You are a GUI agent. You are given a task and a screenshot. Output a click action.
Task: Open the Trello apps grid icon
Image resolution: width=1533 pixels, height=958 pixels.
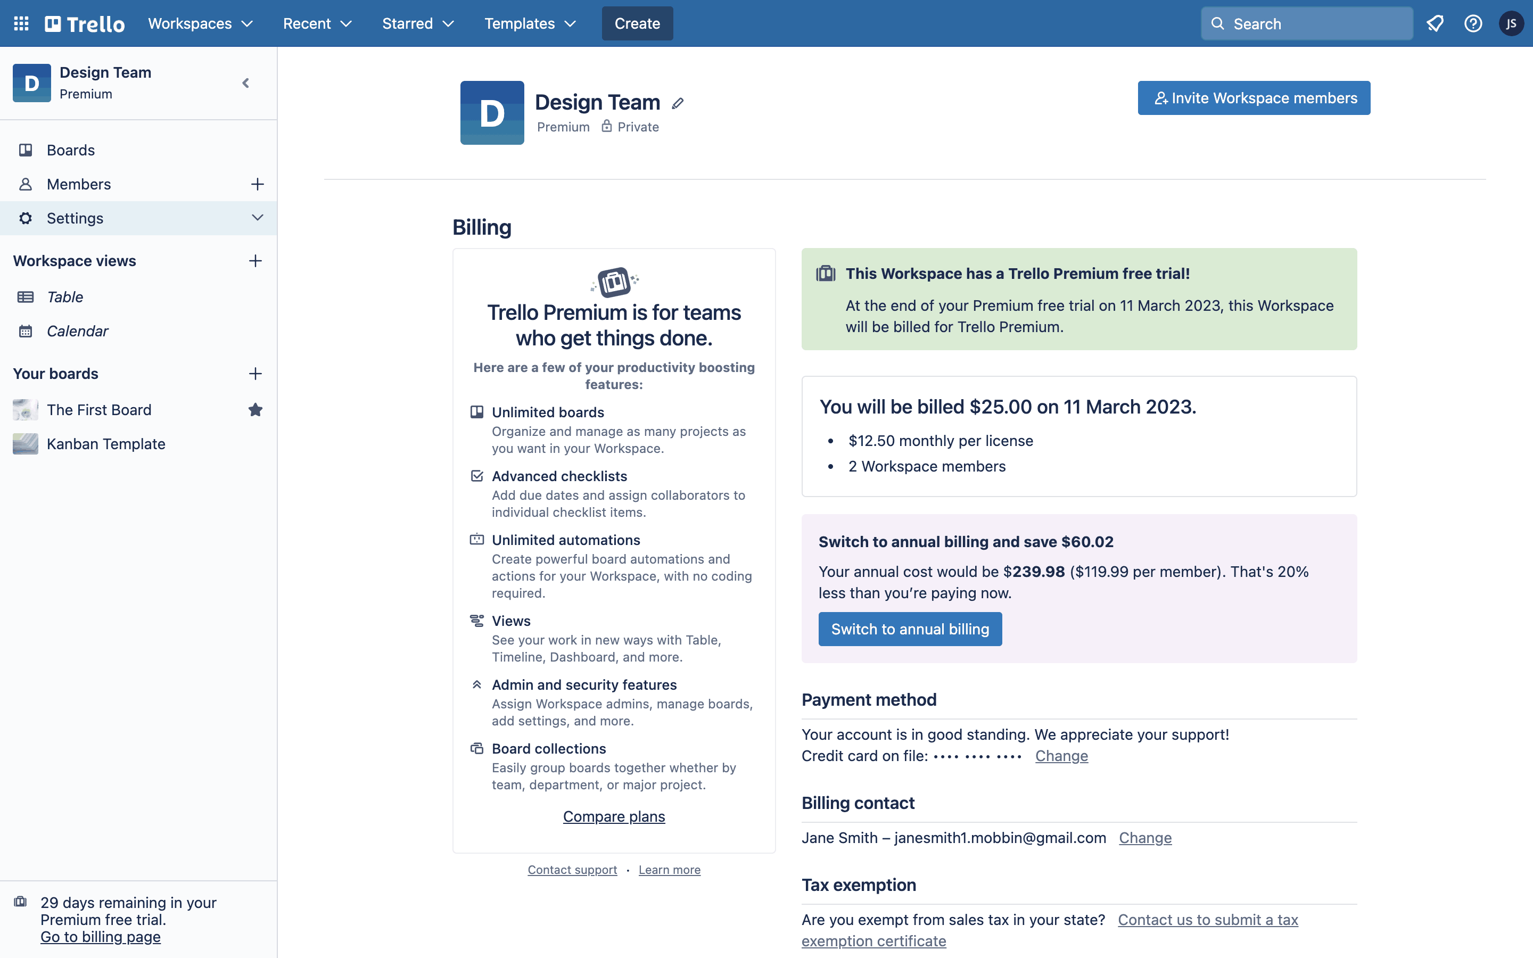pos(21,23)
